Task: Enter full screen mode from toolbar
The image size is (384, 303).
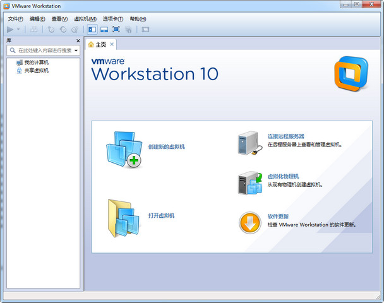Action: [116, 29]
